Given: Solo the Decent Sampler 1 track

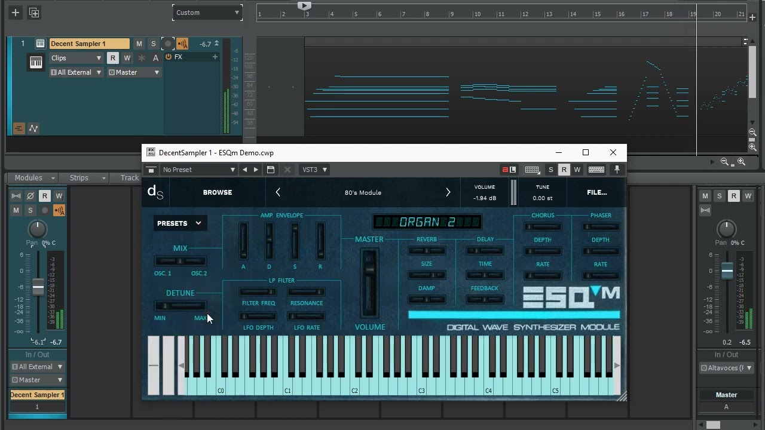Looking at the screenshot, I should tap(154, 44).
